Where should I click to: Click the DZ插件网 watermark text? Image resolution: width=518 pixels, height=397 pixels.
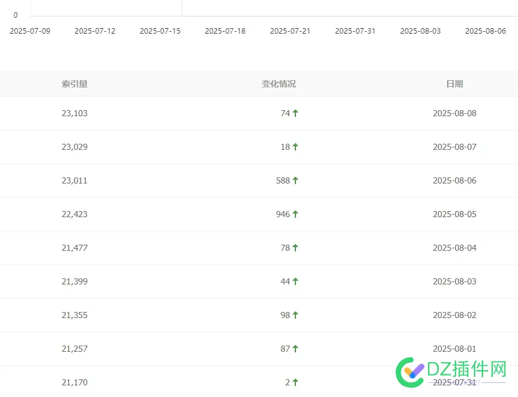click(x=466, y=369)
